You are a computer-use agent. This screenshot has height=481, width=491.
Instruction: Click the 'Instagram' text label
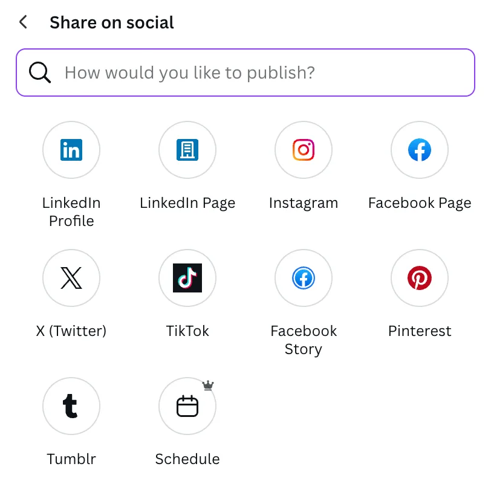coord(304,203)
